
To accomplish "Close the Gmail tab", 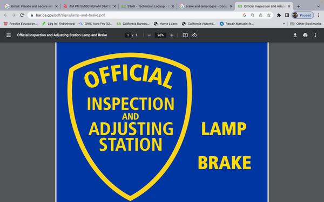I will coord(56,6).
